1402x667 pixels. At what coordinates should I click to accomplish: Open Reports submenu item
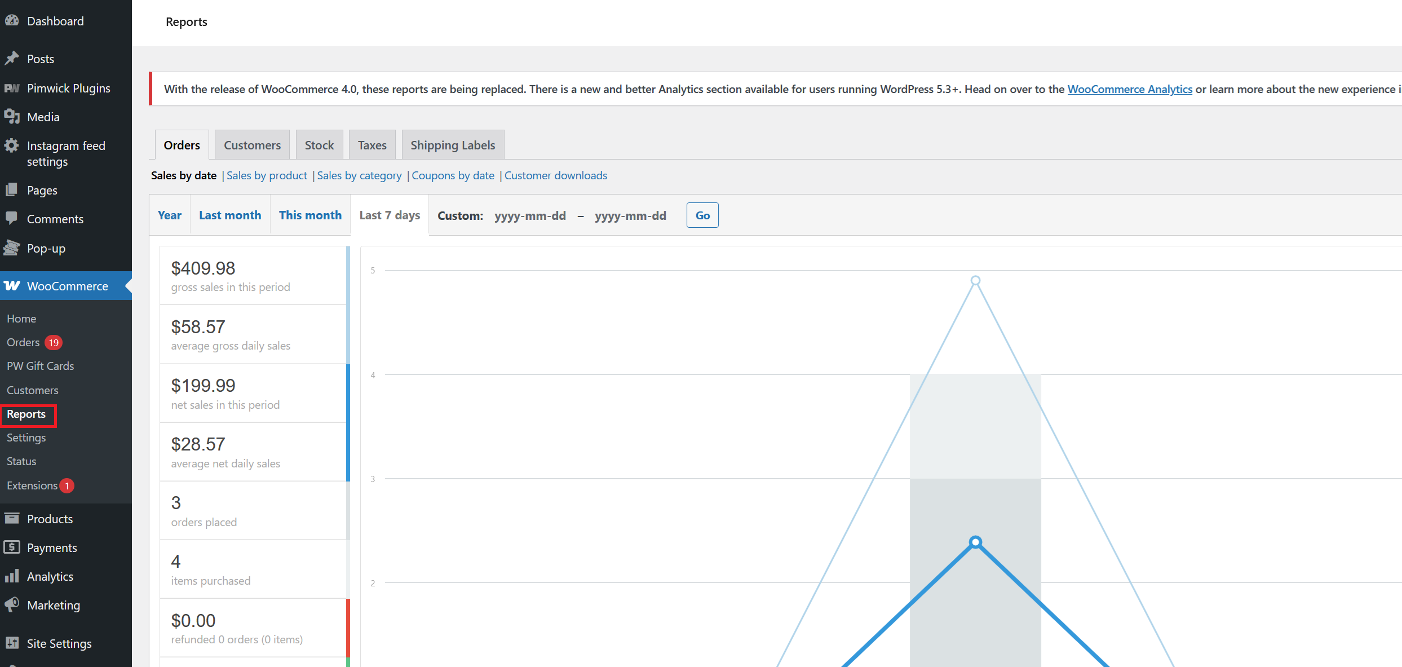point(26,414)
